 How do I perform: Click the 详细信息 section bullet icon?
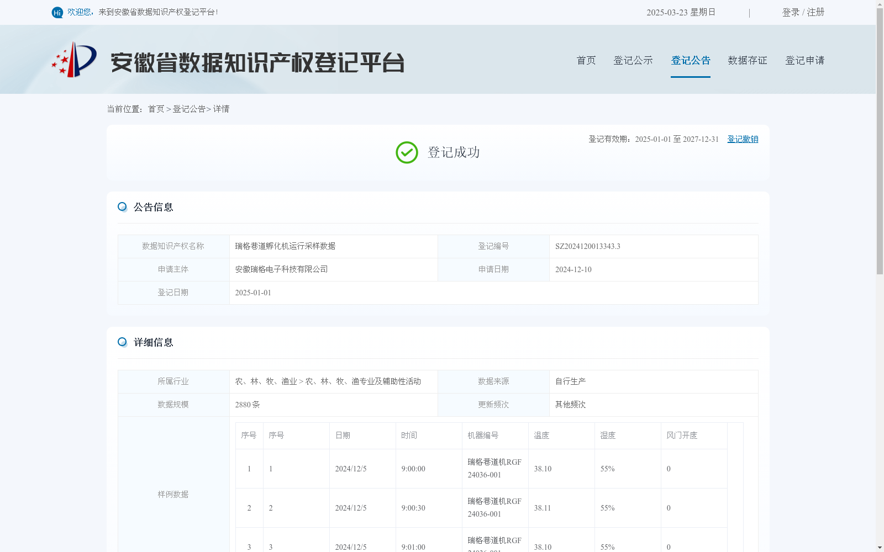click(122, 342)
